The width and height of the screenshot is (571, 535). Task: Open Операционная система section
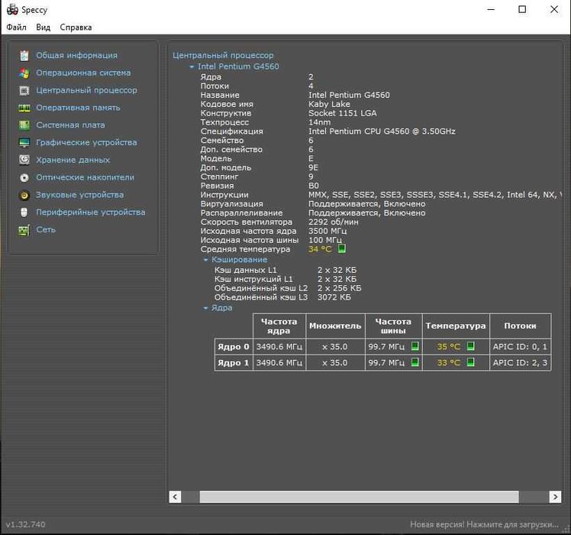[x=83, y=73]
